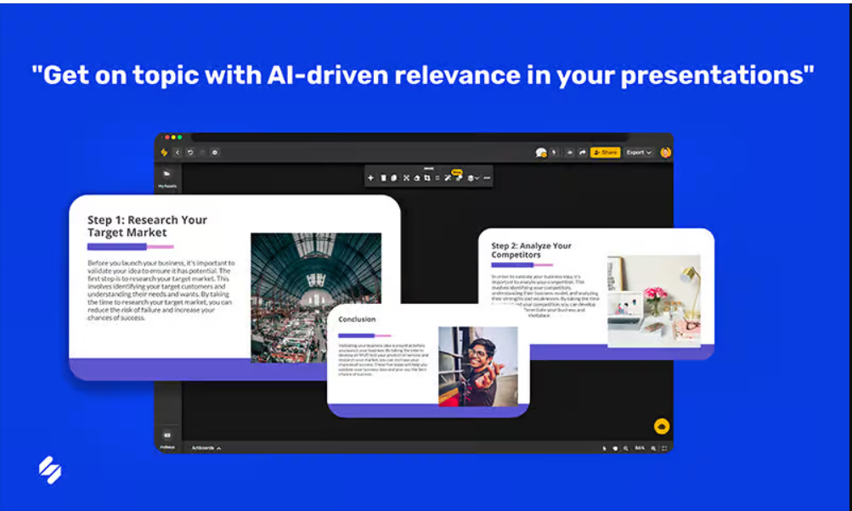Select the pointer cursor tool in status bar
The width and height of the screenshot is (852, 511).
(x=604, y=448)
